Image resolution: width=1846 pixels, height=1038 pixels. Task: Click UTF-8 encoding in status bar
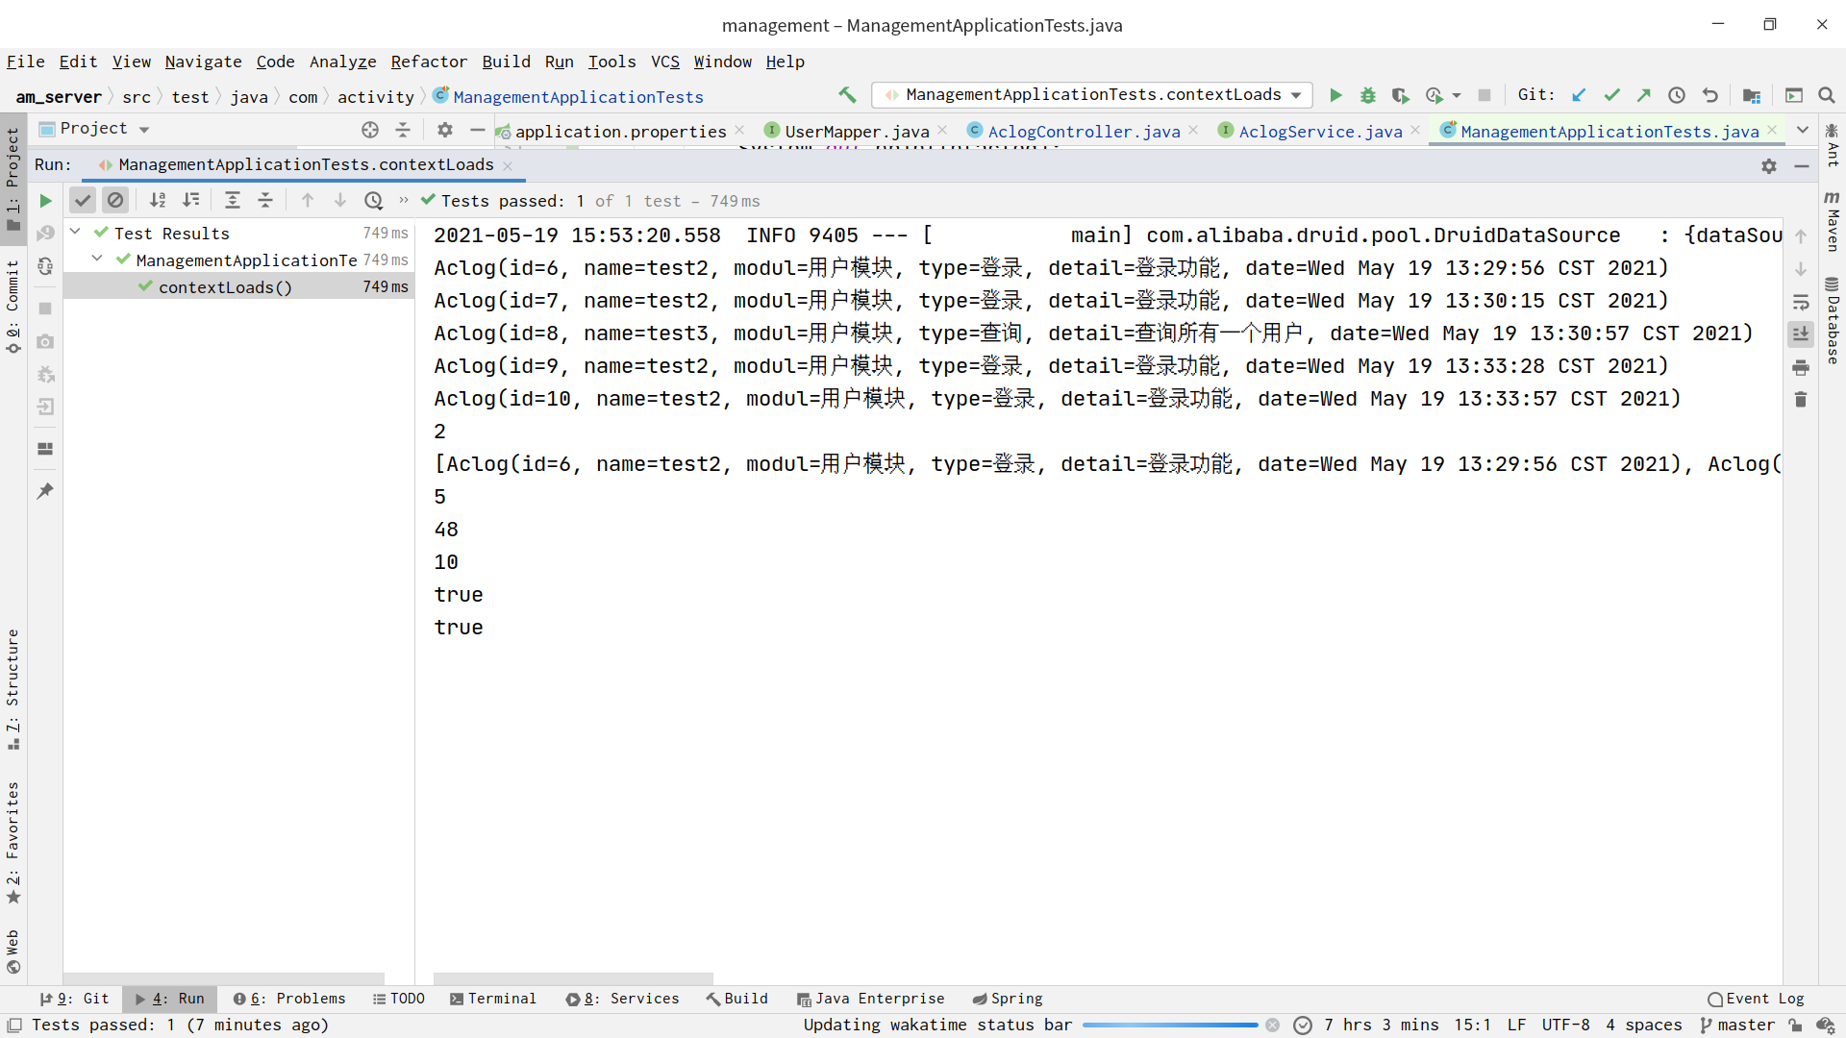[x=1565, y=1026]
